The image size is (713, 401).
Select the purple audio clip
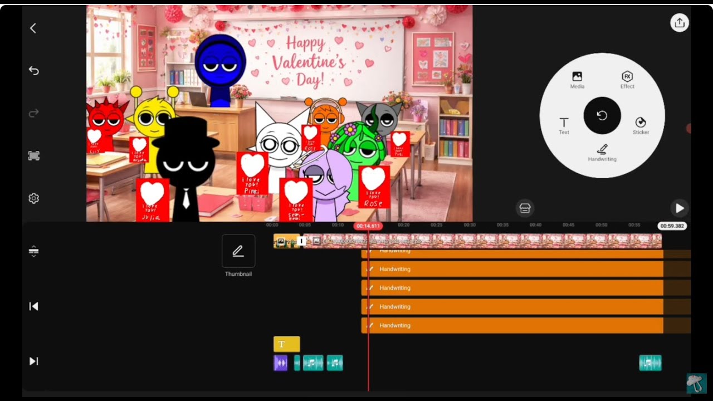pos(281,363)
